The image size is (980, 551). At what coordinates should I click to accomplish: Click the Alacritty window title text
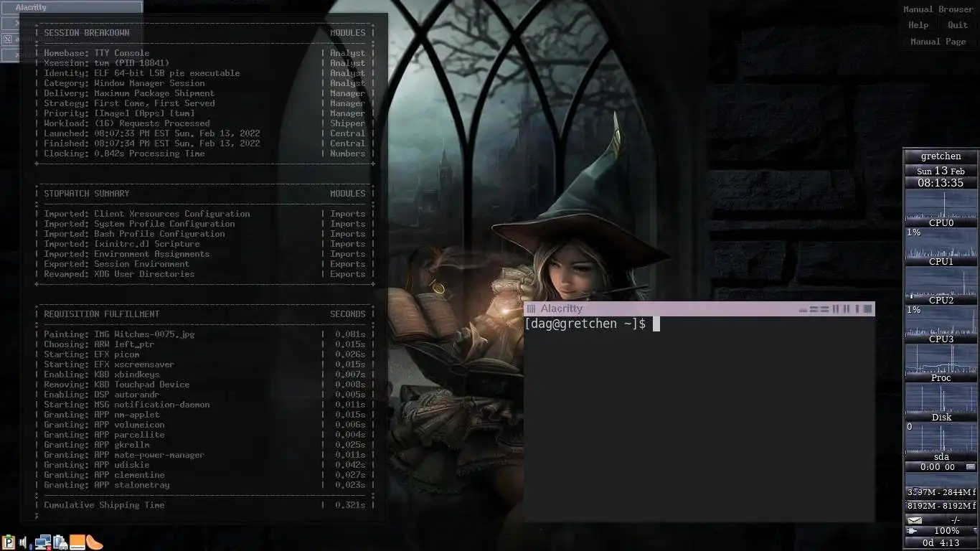[562, 309]
